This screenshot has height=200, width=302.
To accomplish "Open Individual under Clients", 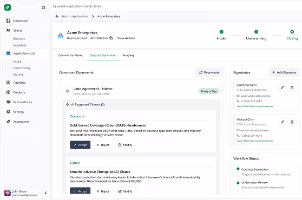I will [19, 45].
